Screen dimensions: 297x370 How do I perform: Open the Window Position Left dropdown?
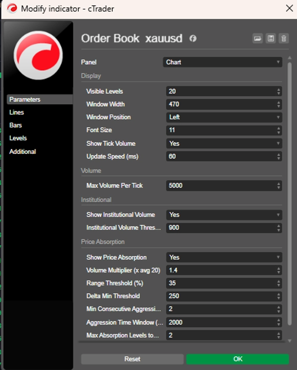pos(224,117)
